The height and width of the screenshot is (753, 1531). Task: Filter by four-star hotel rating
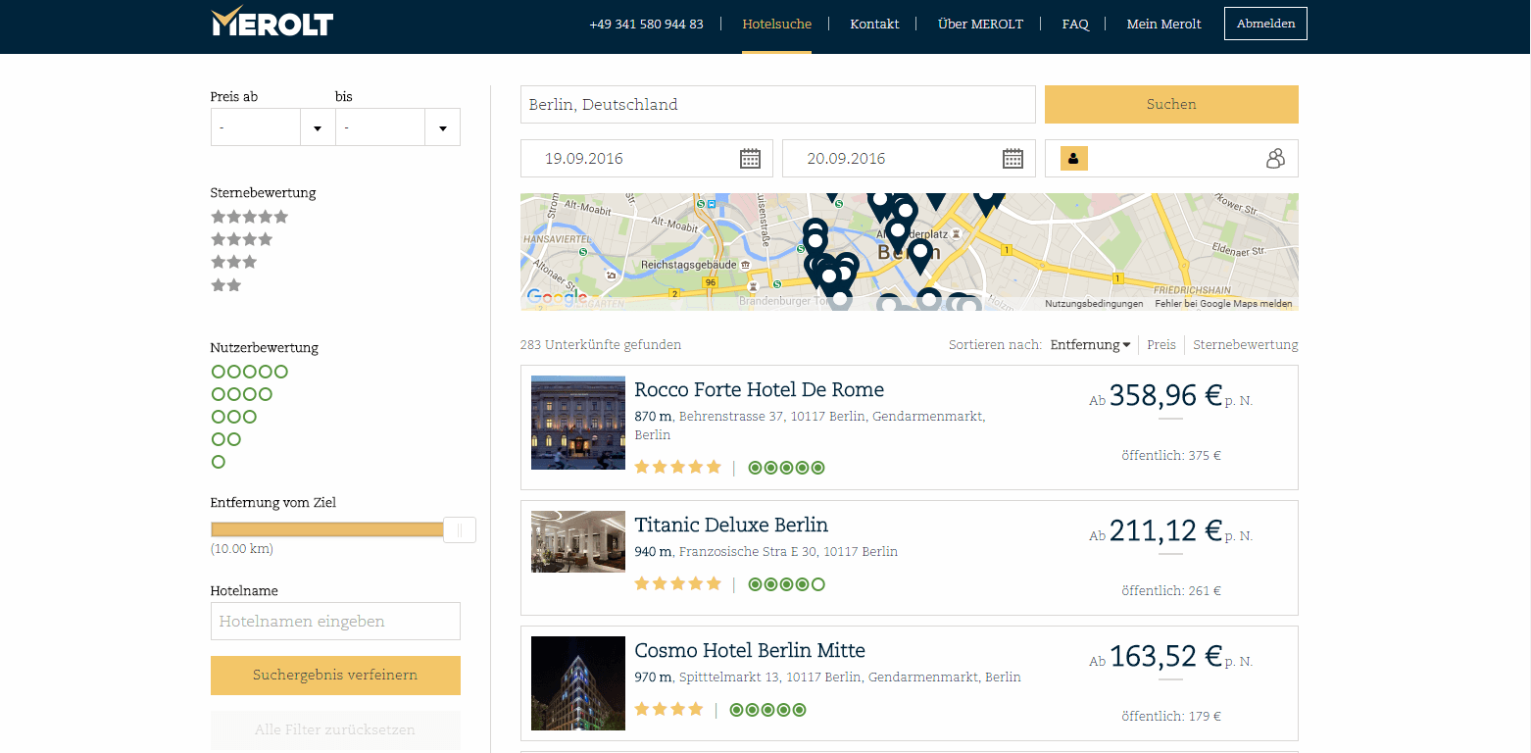(x=242, y=239)
